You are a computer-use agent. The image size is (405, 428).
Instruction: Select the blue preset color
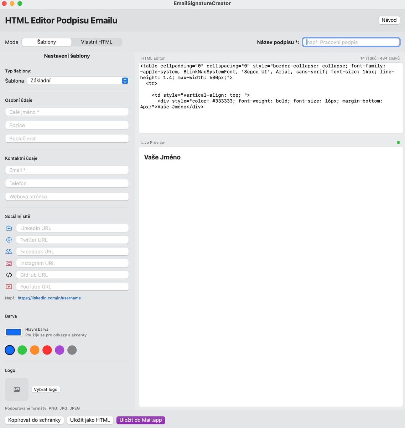[x=10, y=350]
